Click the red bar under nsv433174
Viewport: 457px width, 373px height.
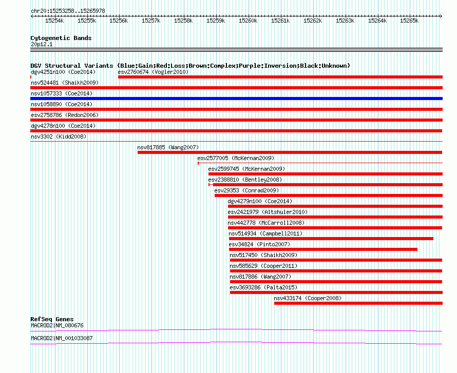pyautogui.click(x=358, y=303)
